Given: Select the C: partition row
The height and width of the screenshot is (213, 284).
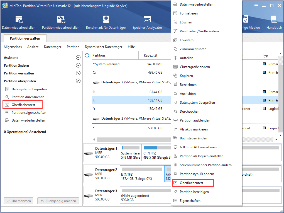Looking at the screenshot, I should pyautogui.click(x=131, y=72).
